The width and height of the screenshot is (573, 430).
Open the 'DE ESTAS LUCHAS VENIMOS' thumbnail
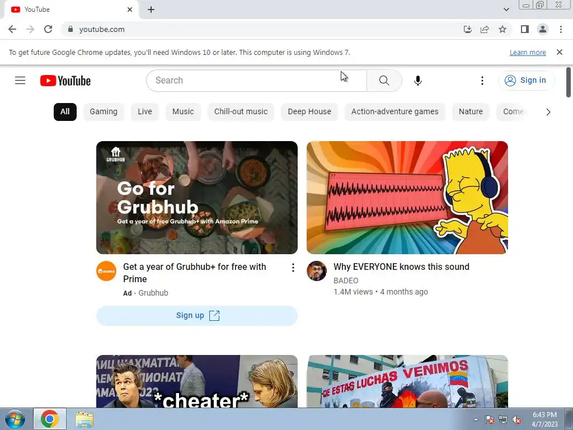pos(407,381)
